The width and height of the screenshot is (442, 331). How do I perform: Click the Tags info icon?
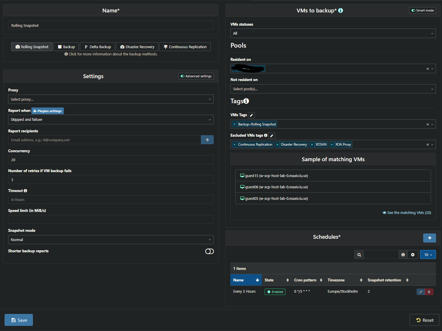pyautogui.click(x=246, y=101)
